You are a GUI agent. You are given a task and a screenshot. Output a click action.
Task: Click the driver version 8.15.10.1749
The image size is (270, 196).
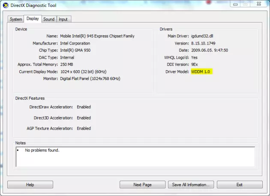click(203, 43)
